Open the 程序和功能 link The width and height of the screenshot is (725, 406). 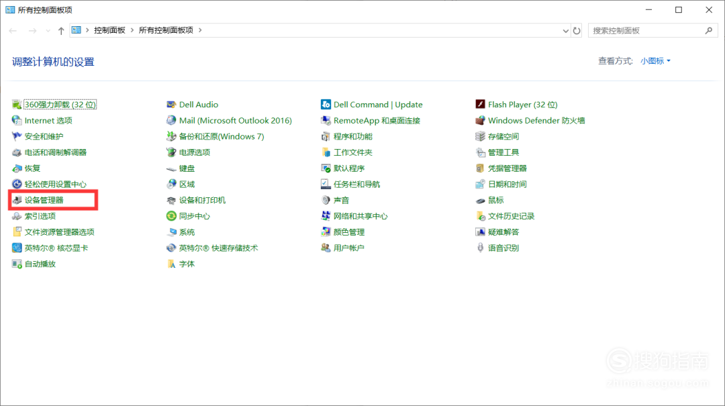(353, 136)
